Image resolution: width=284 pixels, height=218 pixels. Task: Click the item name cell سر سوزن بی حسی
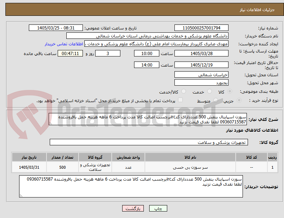point(190,167)
